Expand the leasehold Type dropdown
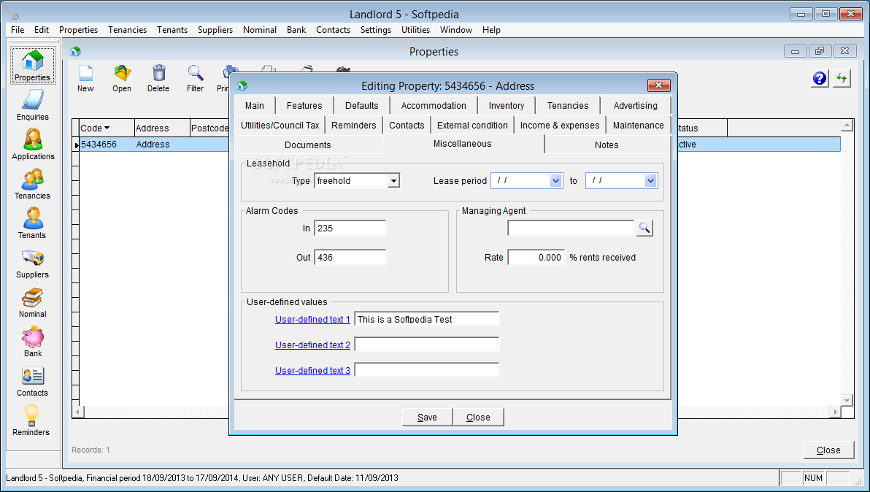Screen dimensions: 870x492 pos(393,181)
